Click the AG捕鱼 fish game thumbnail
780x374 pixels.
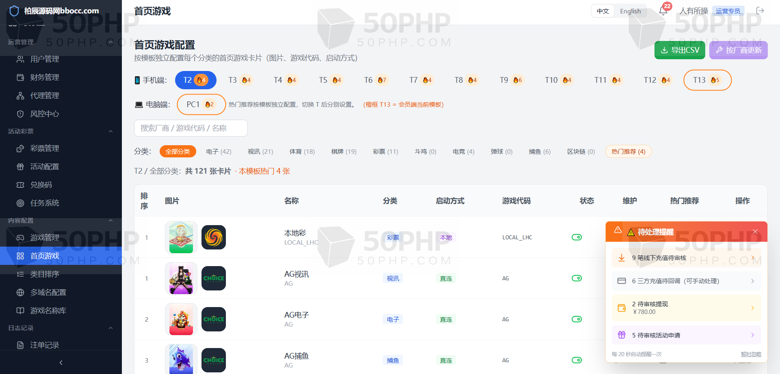[x=181, y=359]
